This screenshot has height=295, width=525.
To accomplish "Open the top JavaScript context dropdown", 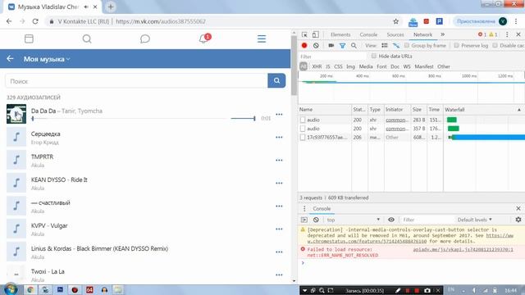I will 354,220.
